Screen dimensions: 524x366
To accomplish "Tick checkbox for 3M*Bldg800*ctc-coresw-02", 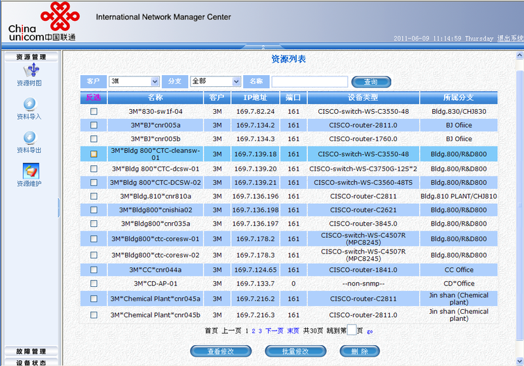I will coord(94,255).
